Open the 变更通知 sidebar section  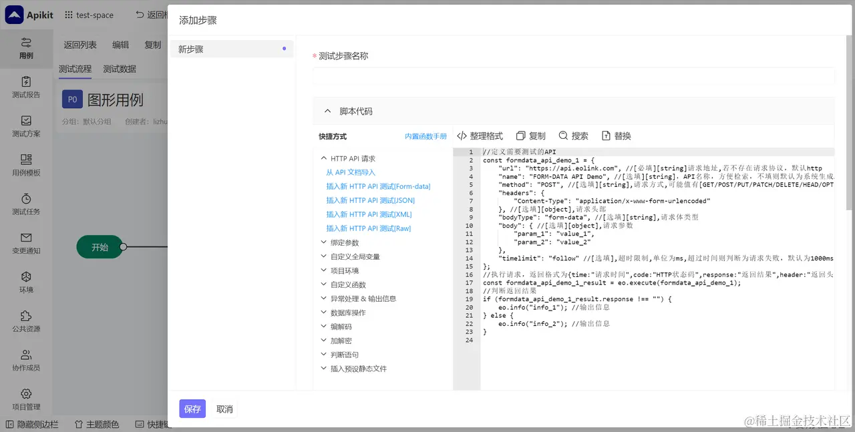[x=26, y=244]
